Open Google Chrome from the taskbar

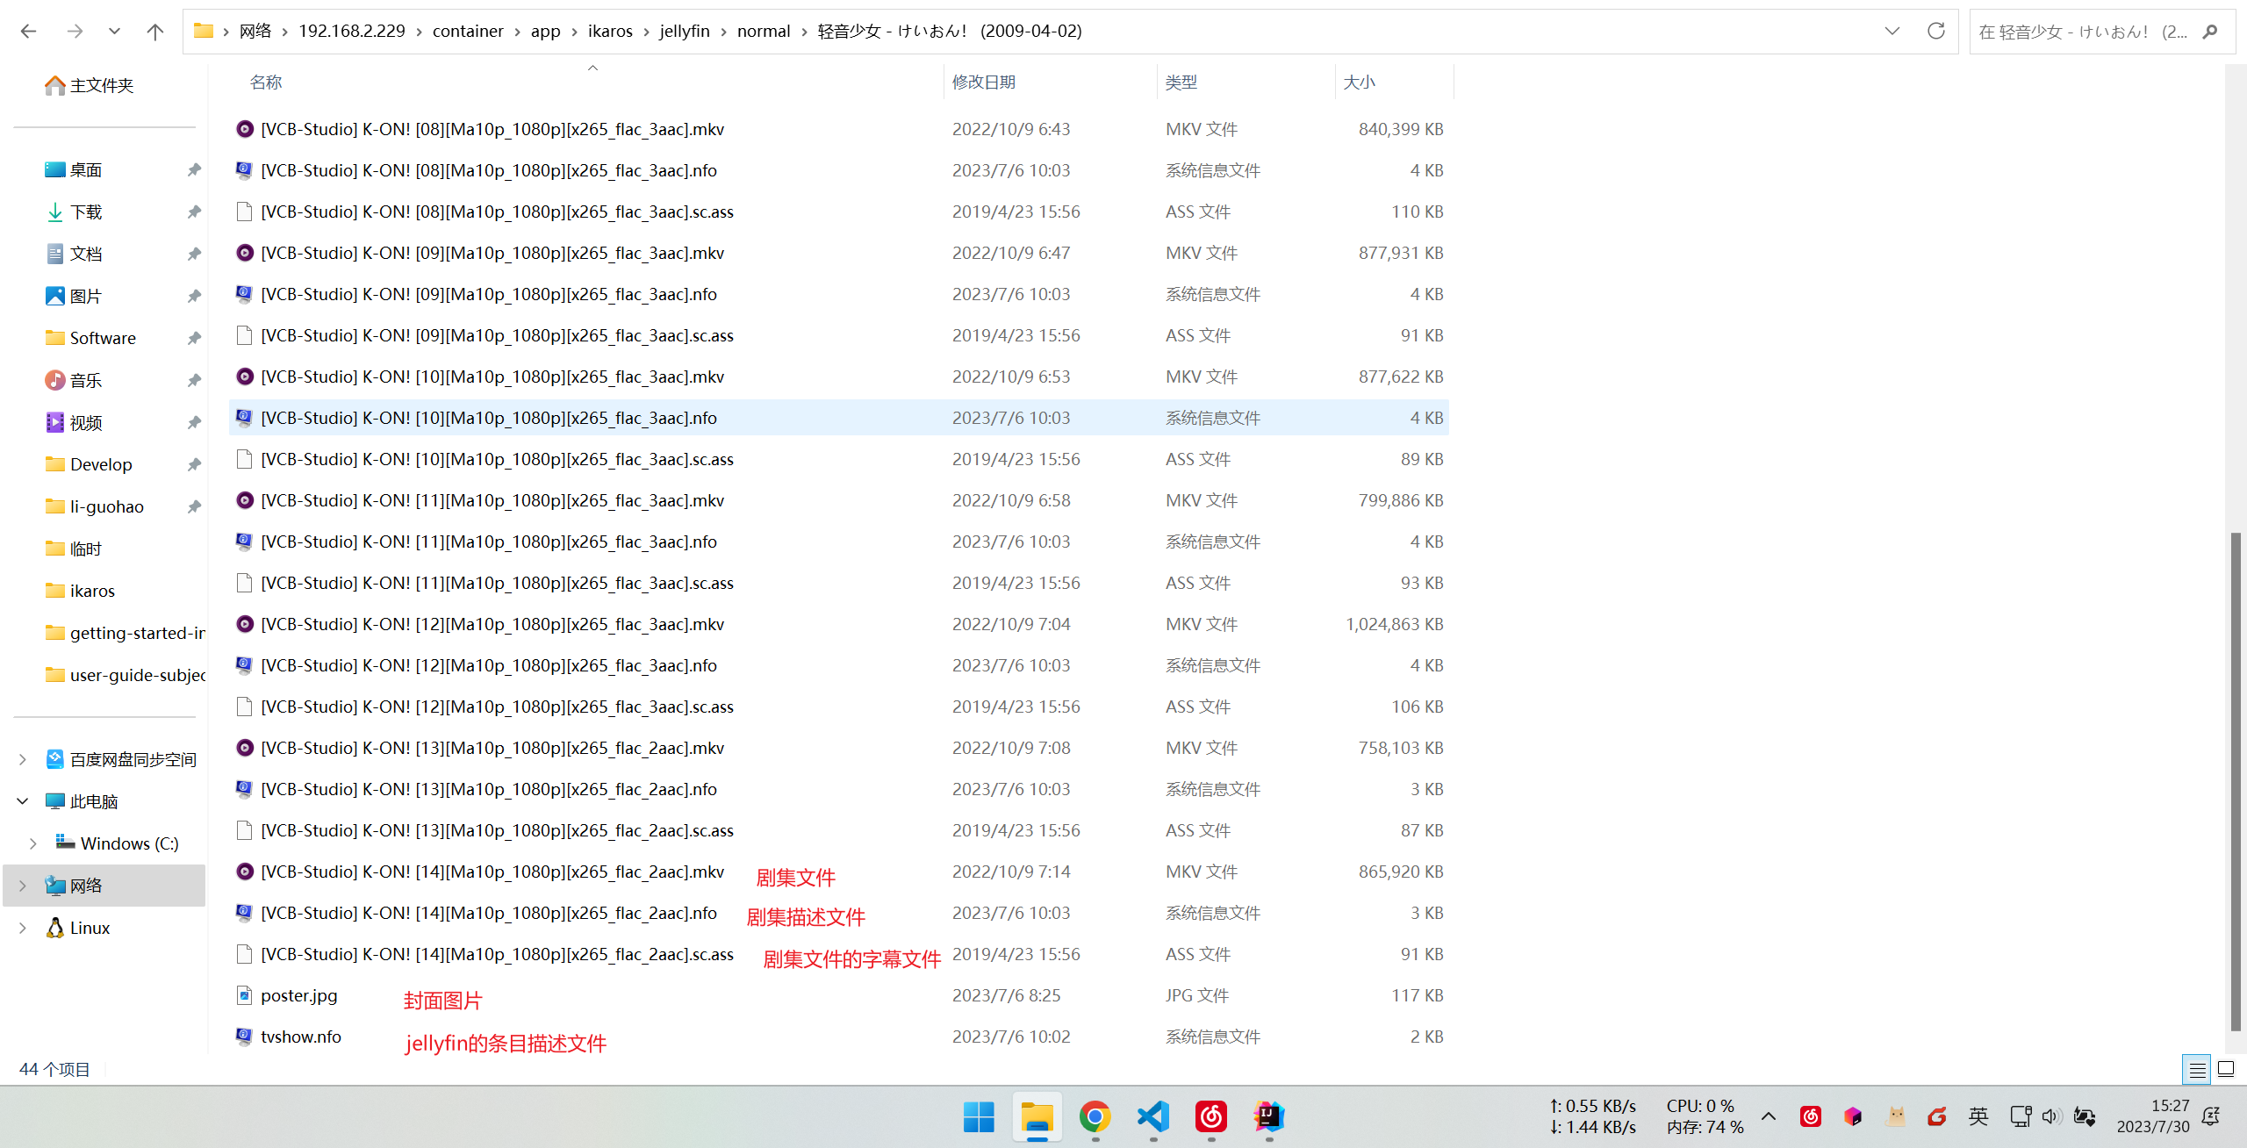coord(1095,1116)
